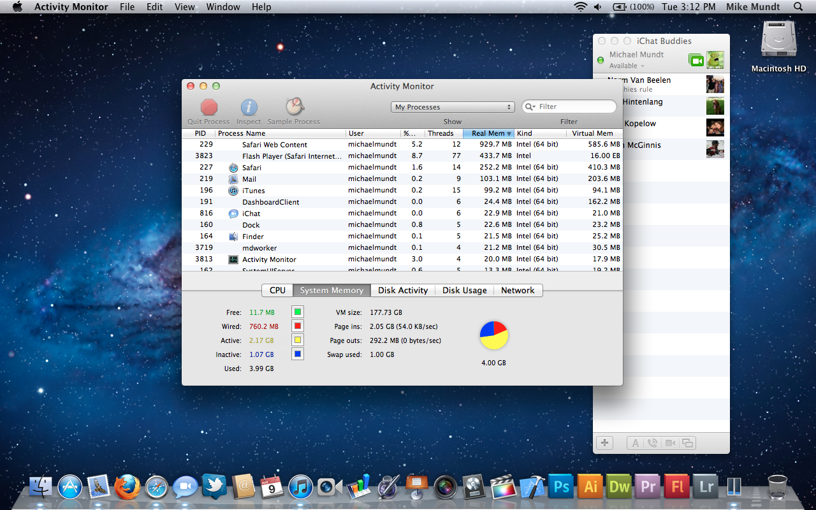The width and height of the screenshot is (816, 510).
Task: Click the Inspect info icon
Action: (x=249, y=107)
